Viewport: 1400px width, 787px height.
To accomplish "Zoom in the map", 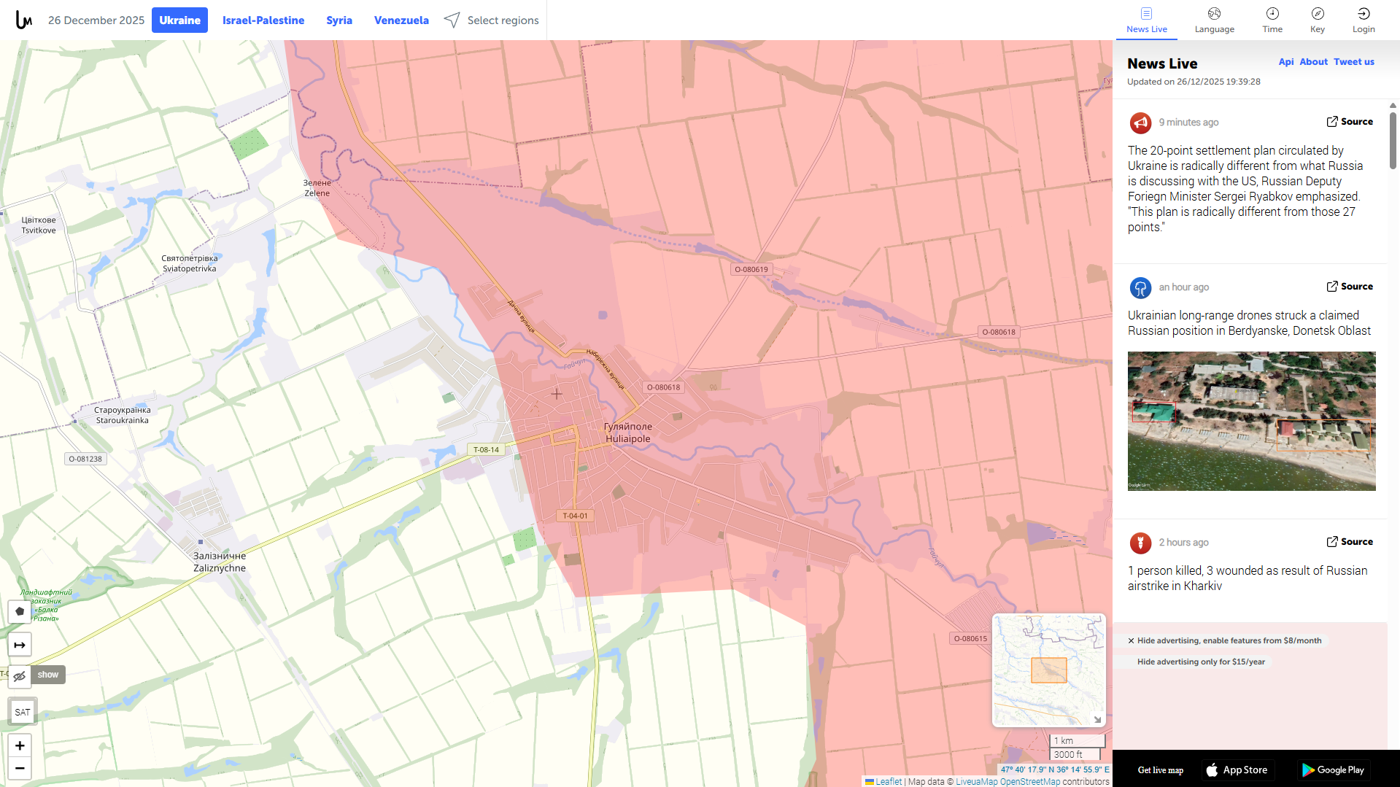I will (x=20, y=745).
